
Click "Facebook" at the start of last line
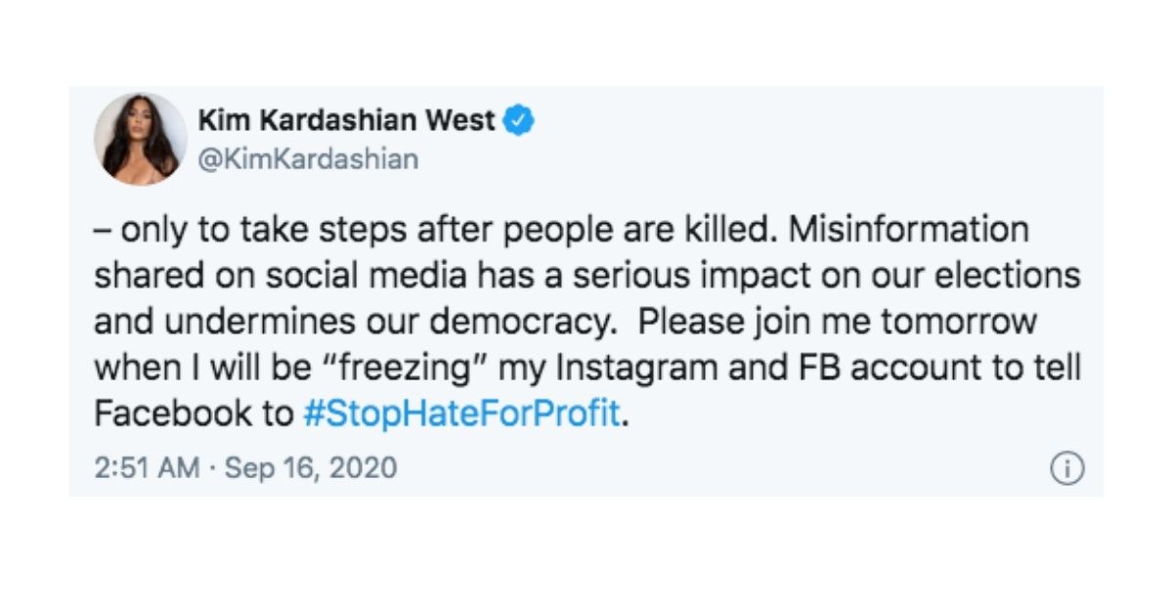point(173,414)
